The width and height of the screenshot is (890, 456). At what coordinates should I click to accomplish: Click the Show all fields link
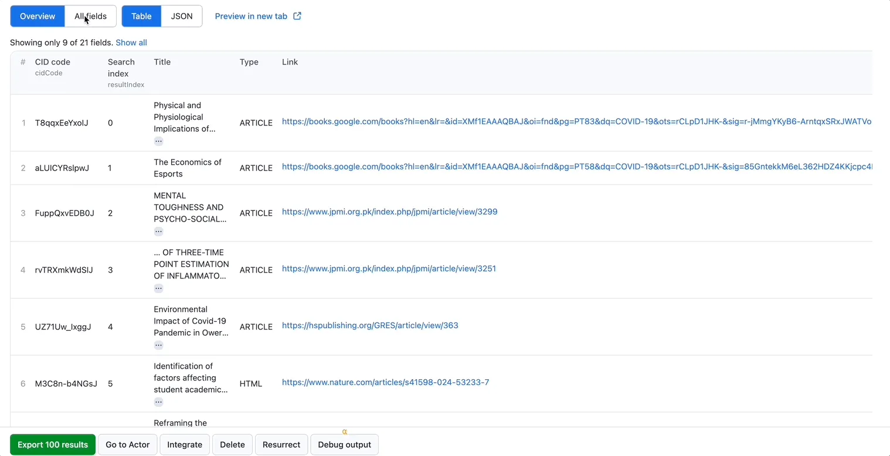[x=131, y=42]
